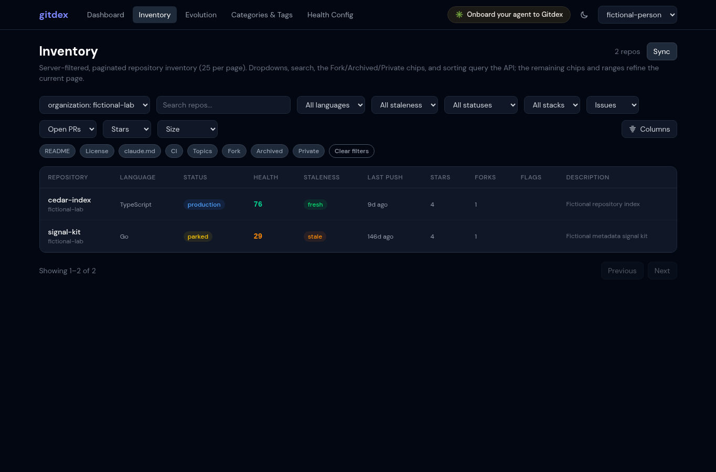Open Categories & Tags tab

point(262,15)
